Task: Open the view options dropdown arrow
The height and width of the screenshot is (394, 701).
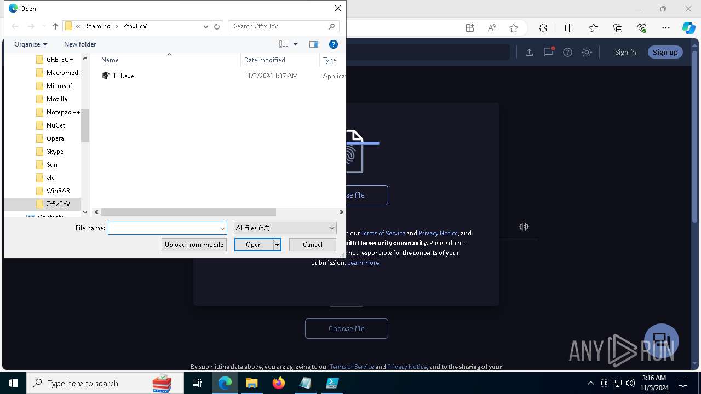Action: point(295,44)
